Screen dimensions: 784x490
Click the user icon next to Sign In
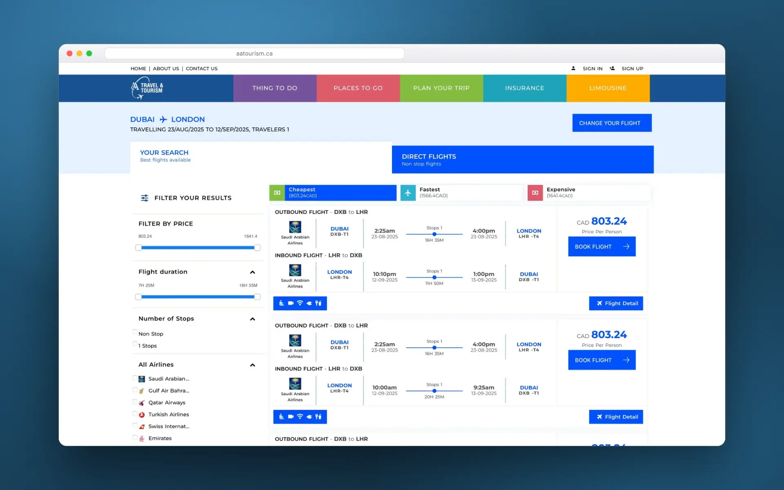tap(573, 68)
